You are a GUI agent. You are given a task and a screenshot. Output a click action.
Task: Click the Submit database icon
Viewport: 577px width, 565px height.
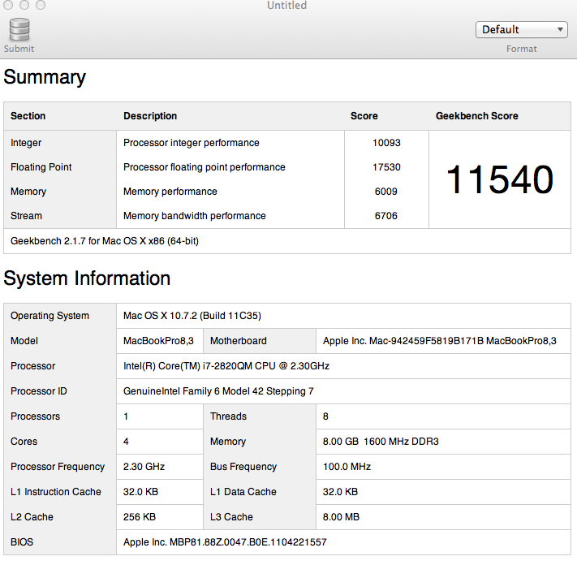pos(19,29)
